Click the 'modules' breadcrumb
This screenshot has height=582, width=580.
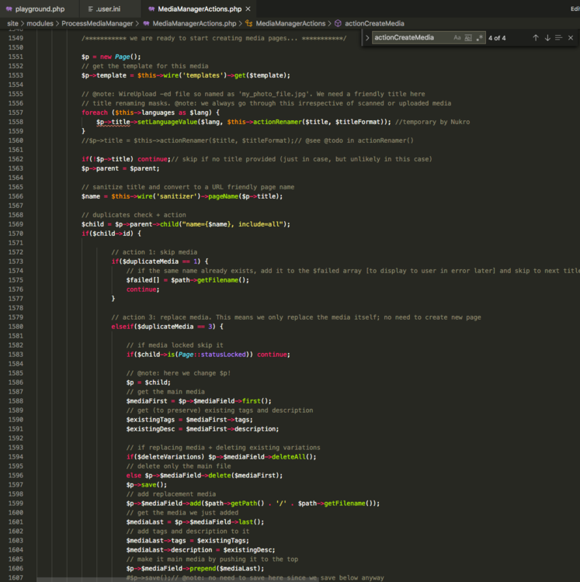(x=40, y=23)
